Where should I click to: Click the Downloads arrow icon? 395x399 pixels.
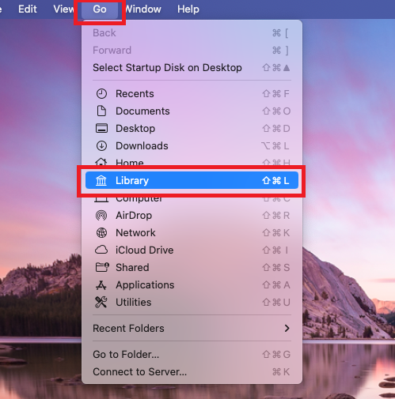coord(101,146)
